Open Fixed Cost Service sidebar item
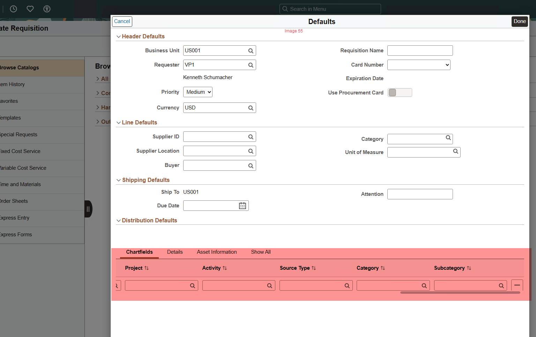This screenshot has height=337, width=536. (x=42, y=151)
